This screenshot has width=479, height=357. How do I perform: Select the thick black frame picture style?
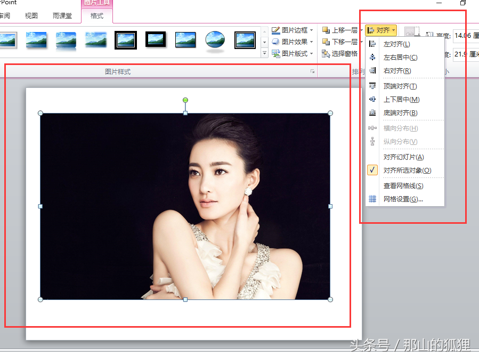point(156,39)
